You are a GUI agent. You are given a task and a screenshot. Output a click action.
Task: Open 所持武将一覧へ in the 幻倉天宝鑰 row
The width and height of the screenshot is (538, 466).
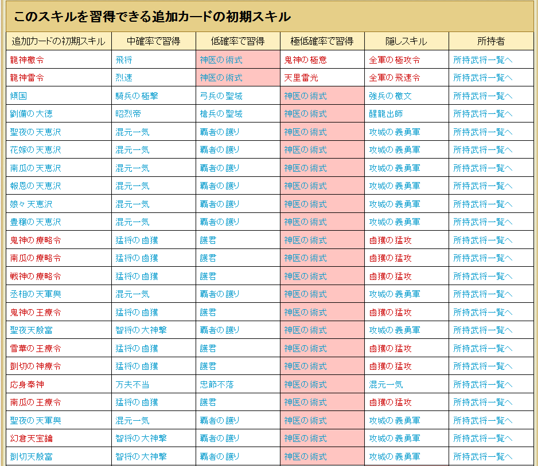click(x=482, y=439)
